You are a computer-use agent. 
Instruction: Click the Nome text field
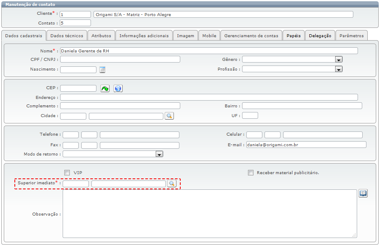[x=209, y=51]
